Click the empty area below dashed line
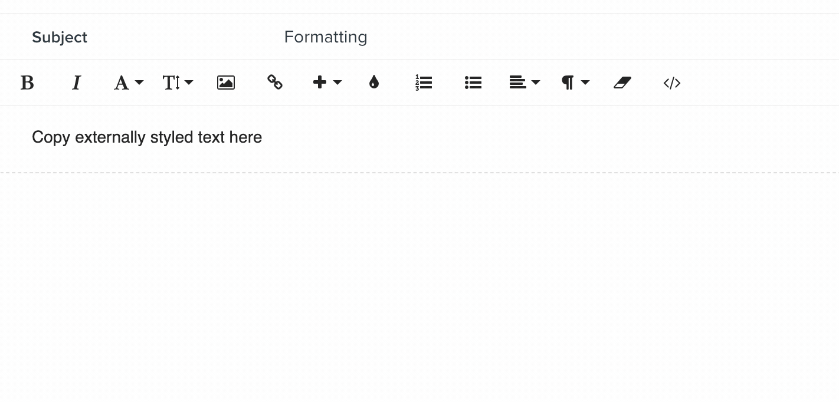Viewport: 839px width, 402px height. pos(419,288)
